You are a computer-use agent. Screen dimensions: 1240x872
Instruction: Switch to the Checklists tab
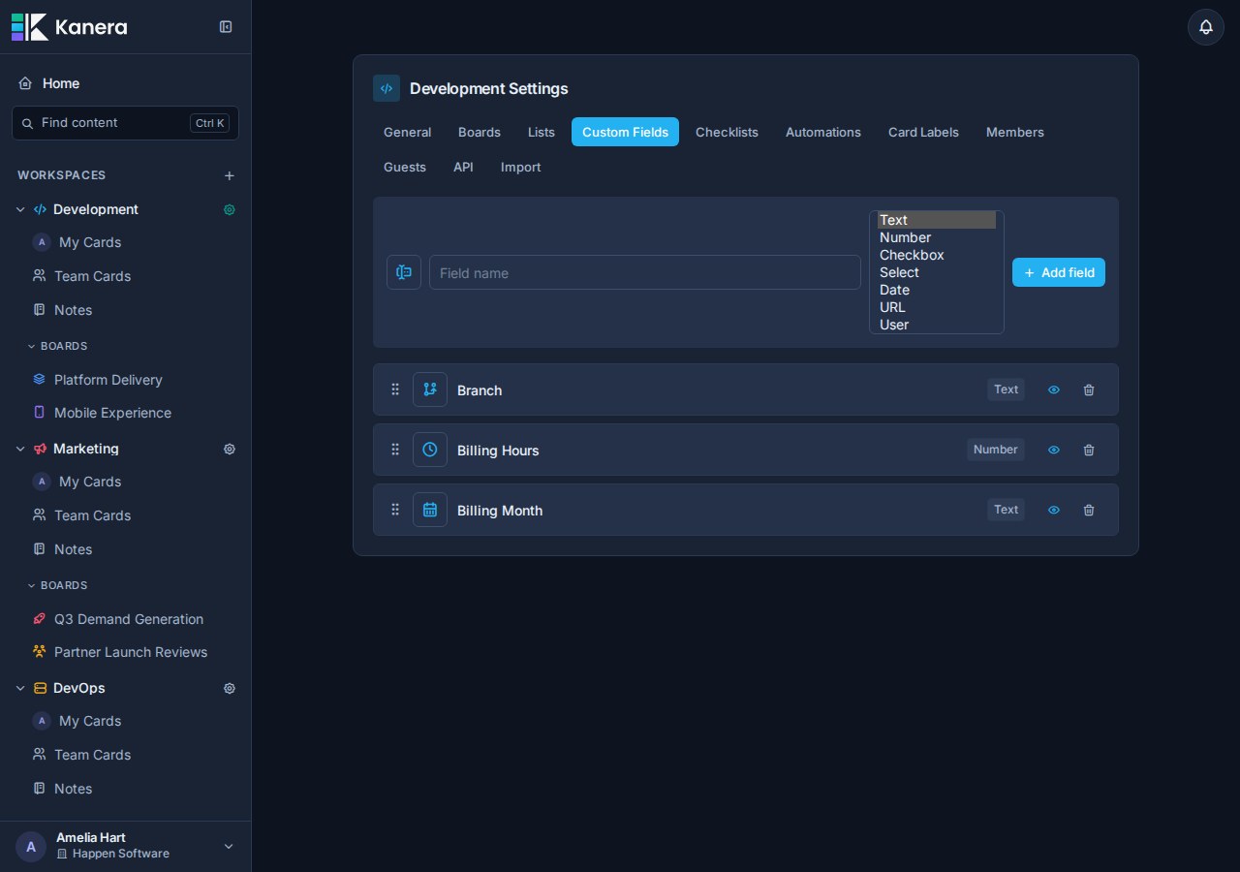pos(727,132)
